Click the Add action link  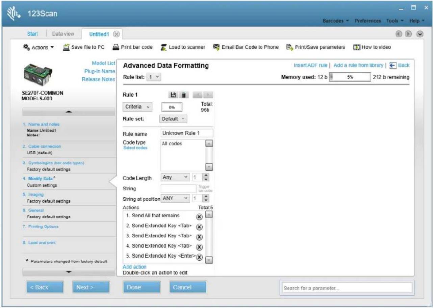coord(134,267)
